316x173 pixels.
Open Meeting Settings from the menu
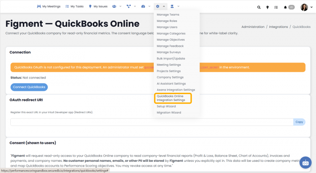point(169,65)
